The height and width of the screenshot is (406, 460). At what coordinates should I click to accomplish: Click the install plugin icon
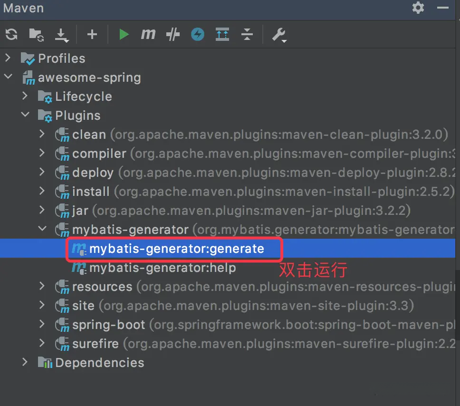click(x=62, y=192)
